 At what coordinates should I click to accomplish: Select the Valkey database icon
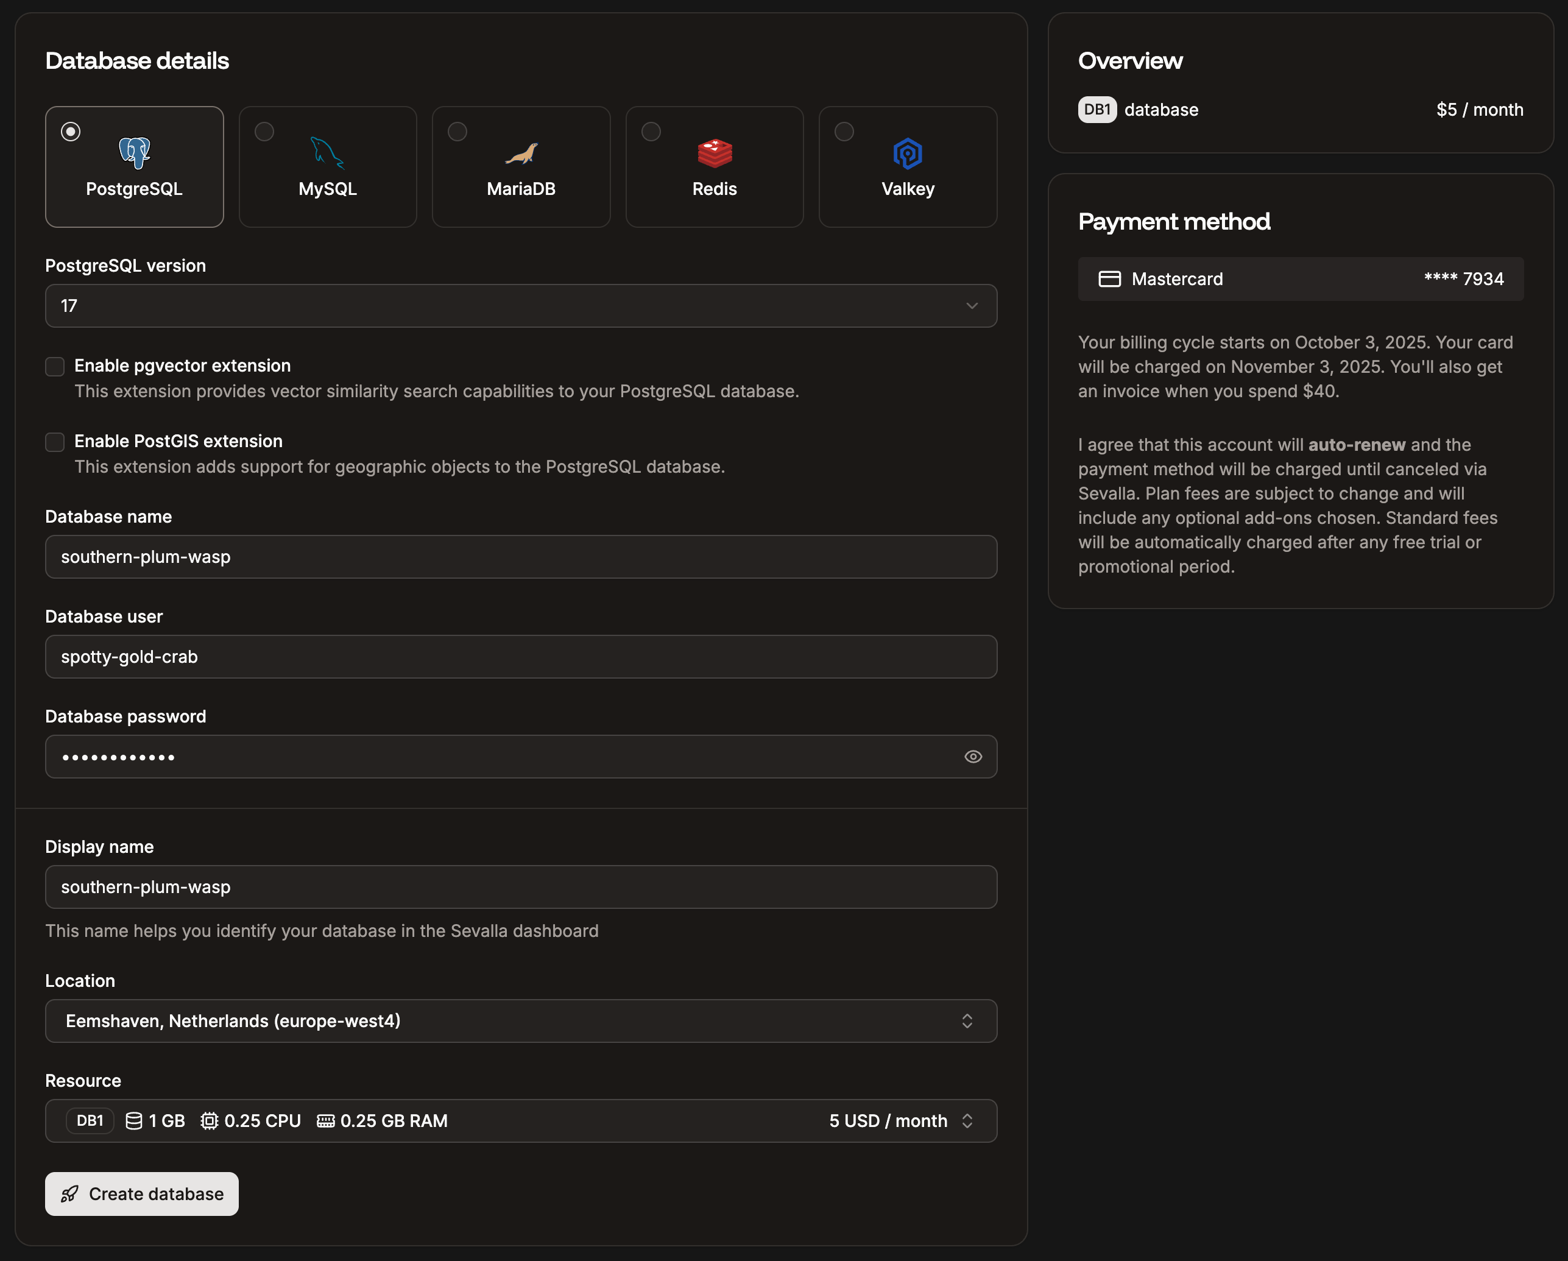908,153
